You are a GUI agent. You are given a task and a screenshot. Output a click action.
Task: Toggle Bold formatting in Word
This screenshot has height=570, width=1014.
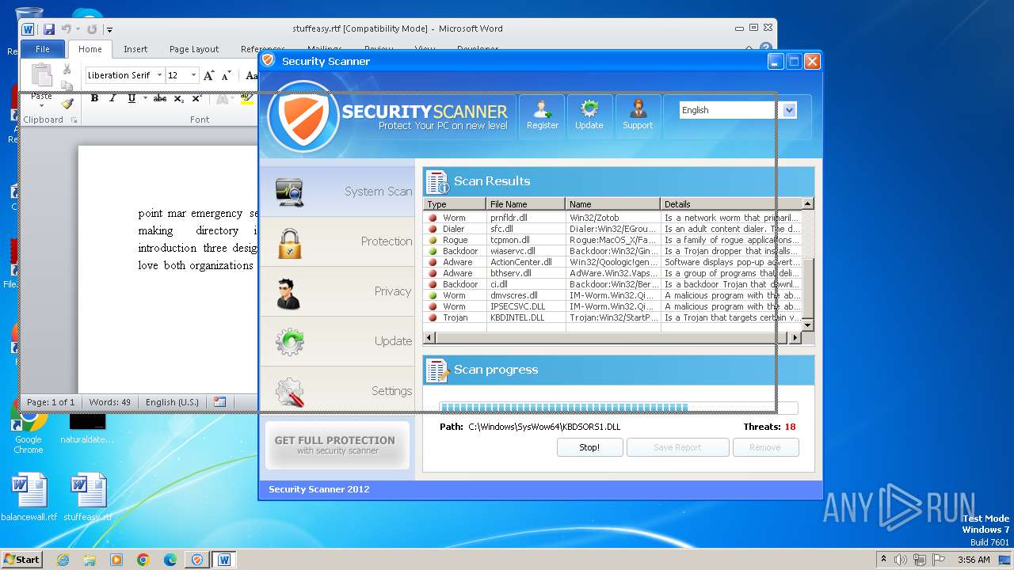94,98
